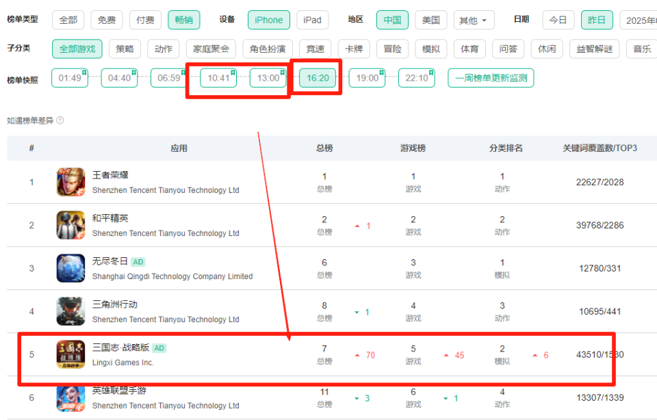Choose iPad as the device
The height and width of the screenshot is (420, 657).
[313, 20]
